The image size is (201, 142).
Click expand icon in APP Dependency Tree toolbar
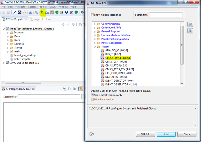pos(74,89)
